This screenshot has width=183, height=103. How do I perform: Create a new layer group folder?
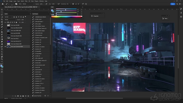coord(23,96)
